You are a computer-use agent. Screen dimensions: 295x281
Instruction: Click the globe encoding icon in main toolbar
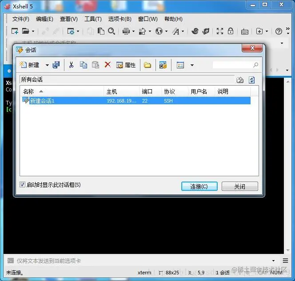(x=159, y=31)
